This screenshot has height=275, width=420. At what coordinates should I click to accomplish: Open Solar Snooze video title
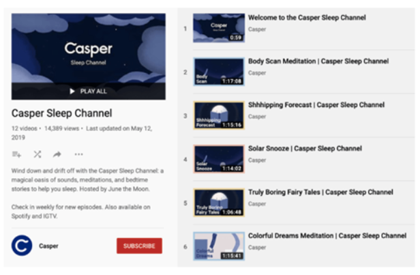click(305, 149)
